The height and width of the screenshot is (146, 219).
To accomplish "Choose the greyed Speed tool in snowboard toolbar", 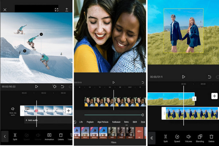I will pyautogui.click(x=27, y=137).
